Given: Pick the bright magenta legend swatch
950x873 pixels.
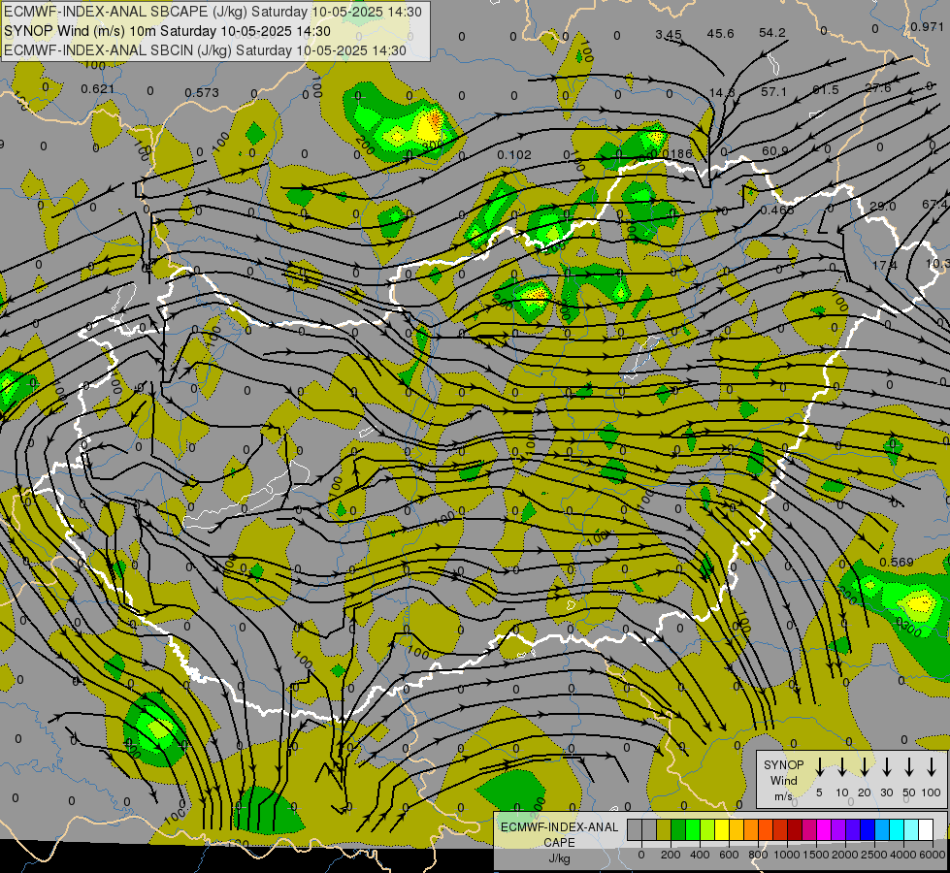Looking at the screenshot, I should click(x=825, y=829).
